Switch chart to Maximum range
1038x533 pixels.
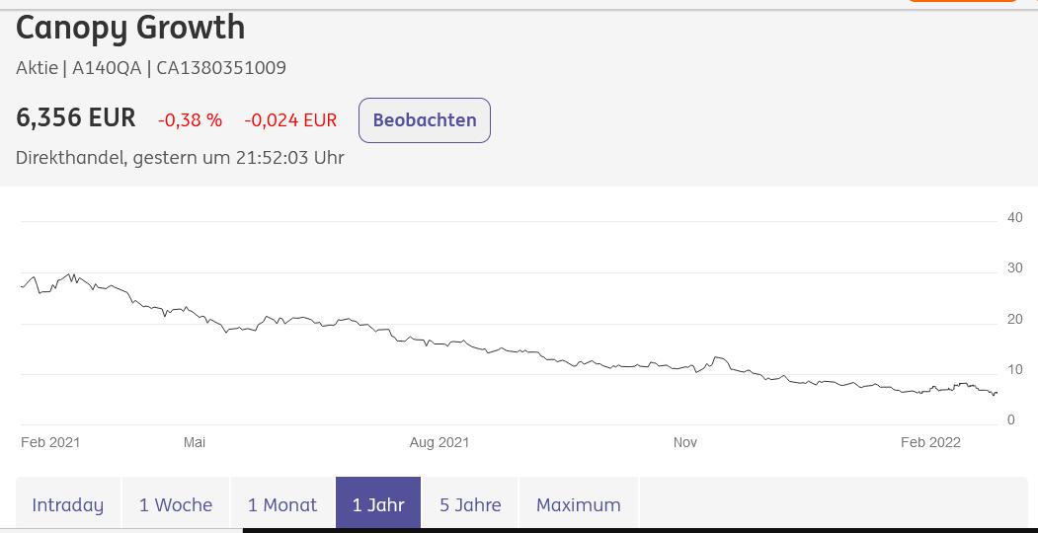click(579, 504)
